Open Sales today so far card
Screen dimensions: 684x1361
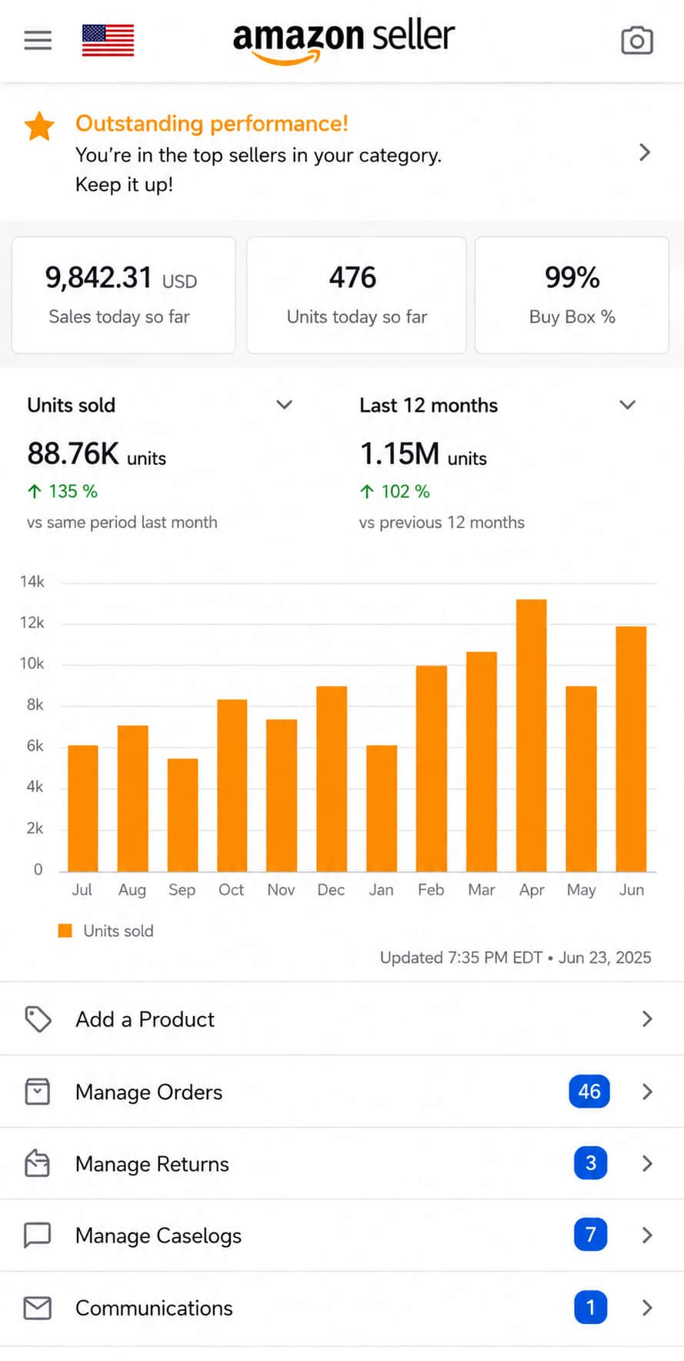click(x=123, y=295)
